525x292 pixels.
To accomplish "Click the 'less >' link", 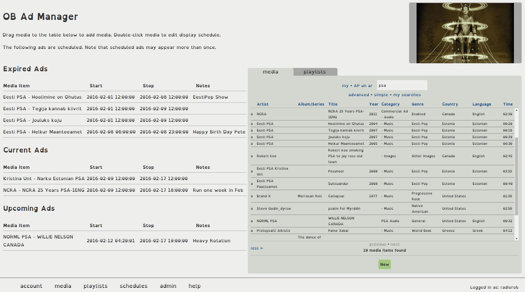I will (x=257, y=248).
